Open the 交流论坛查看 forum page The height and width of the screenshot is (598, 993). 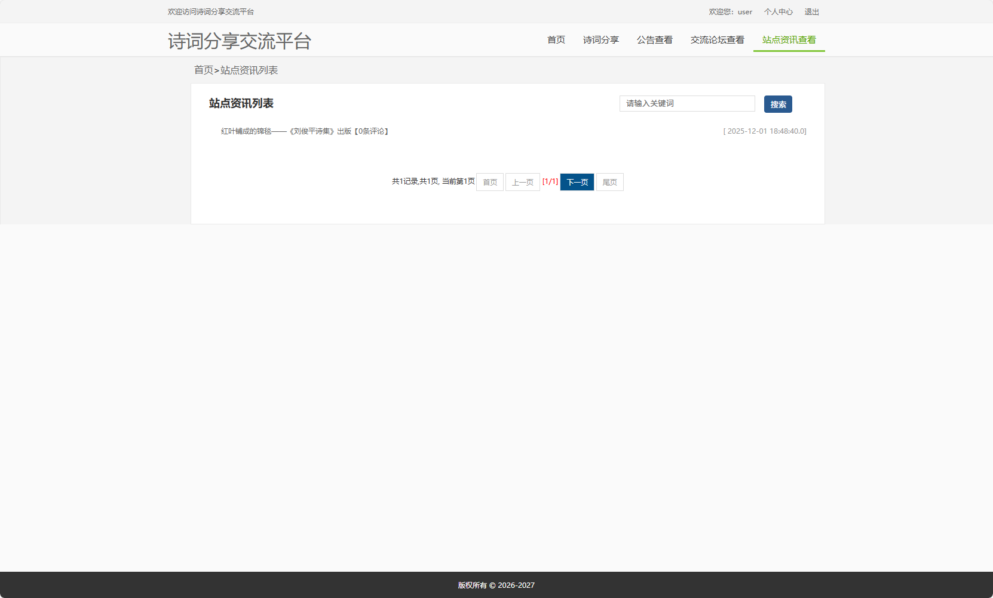717,40
